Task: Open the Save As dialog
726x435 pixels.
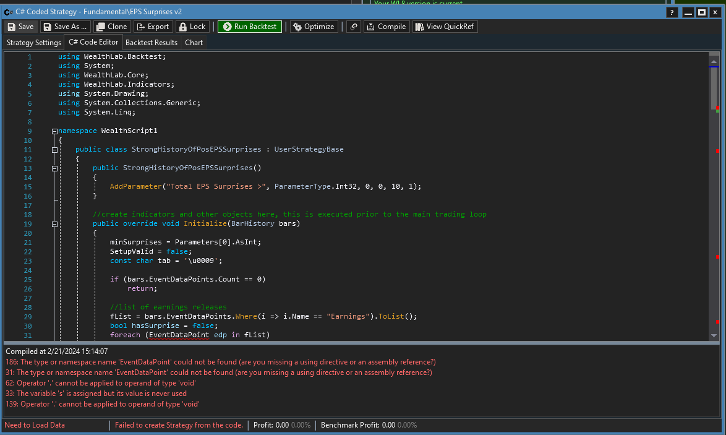Action: (x=65, y=27)
